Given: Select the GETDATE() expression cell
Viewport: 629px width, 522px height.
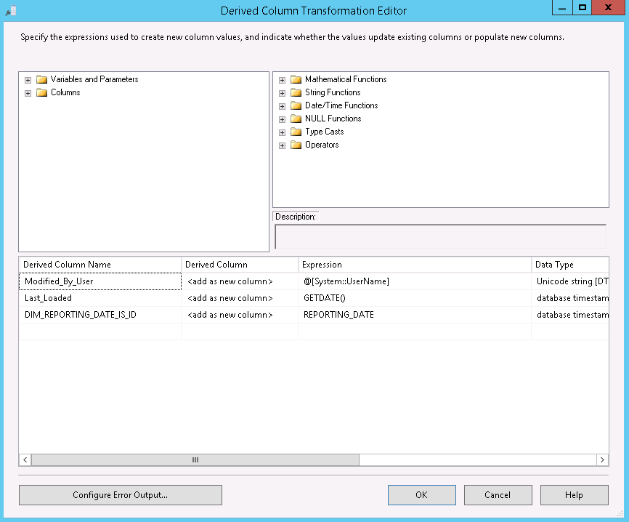Looking at the screenshot, I should point(414,298).
